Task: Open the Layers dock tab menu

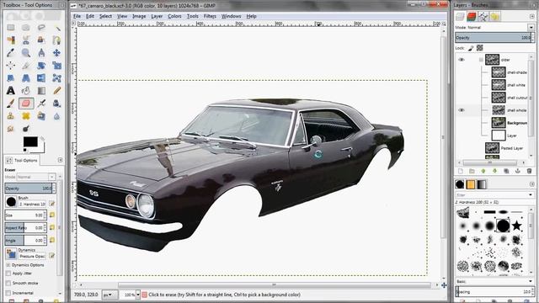Action: (x=531, y=16)
